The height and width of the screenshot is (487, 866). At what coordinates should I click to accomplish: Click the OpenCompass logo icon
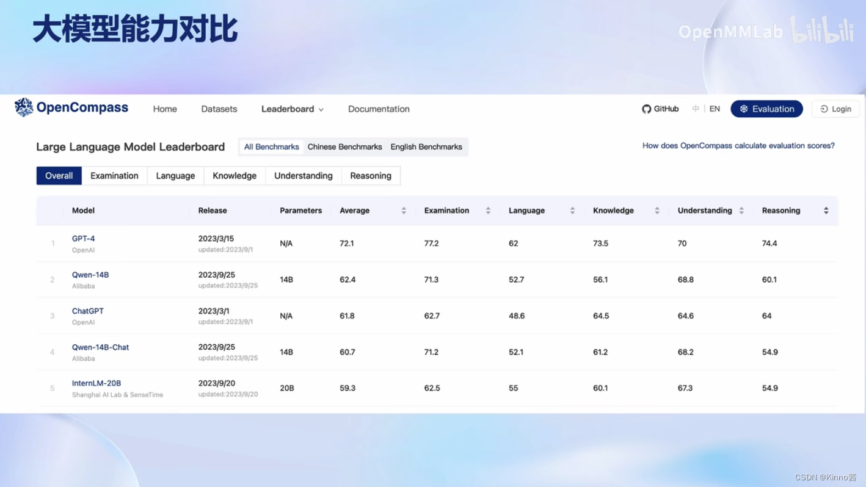(x=24, y=107)
